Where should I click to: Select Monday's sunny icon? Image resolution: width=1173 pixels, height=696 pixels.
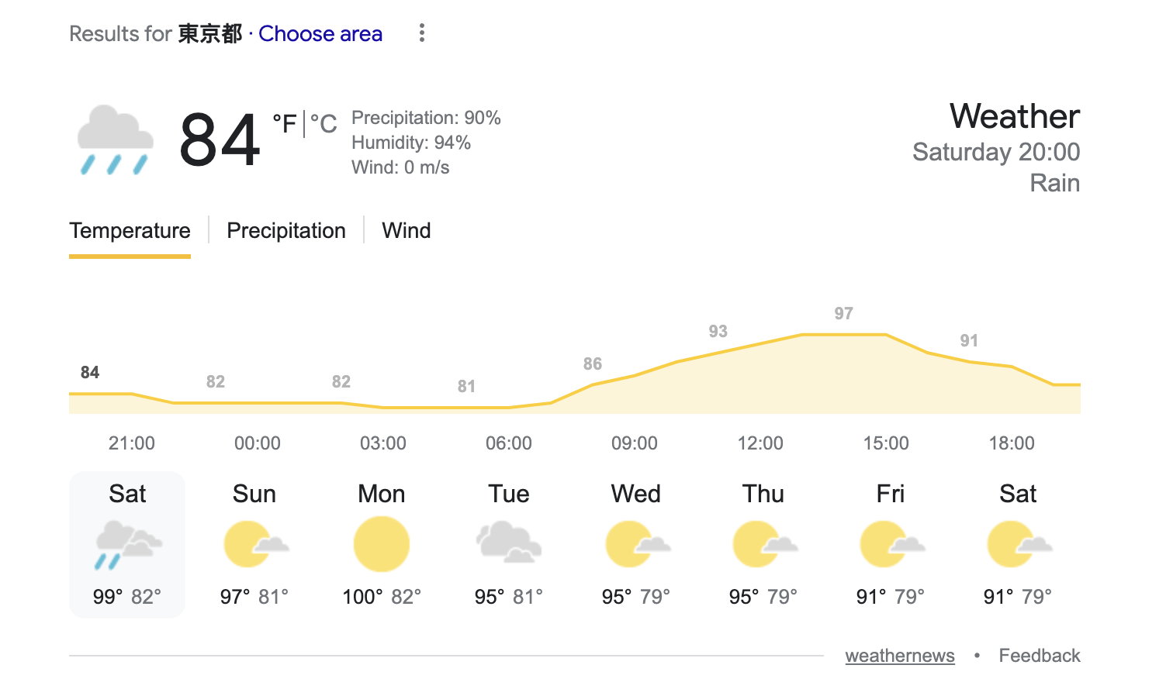[382, 545]
